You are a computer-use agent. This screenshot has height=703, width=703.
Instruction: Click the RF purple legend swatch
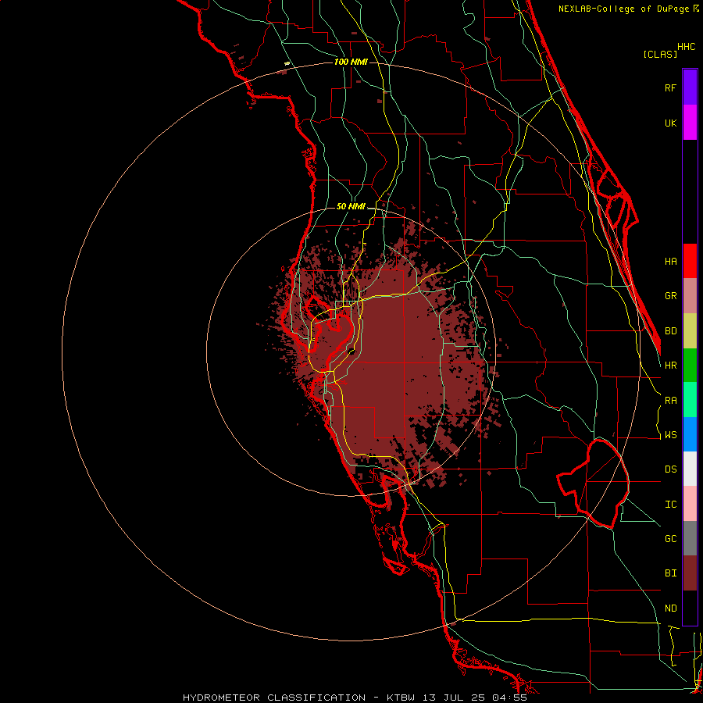pyautogui.click(x=690, y=87)
